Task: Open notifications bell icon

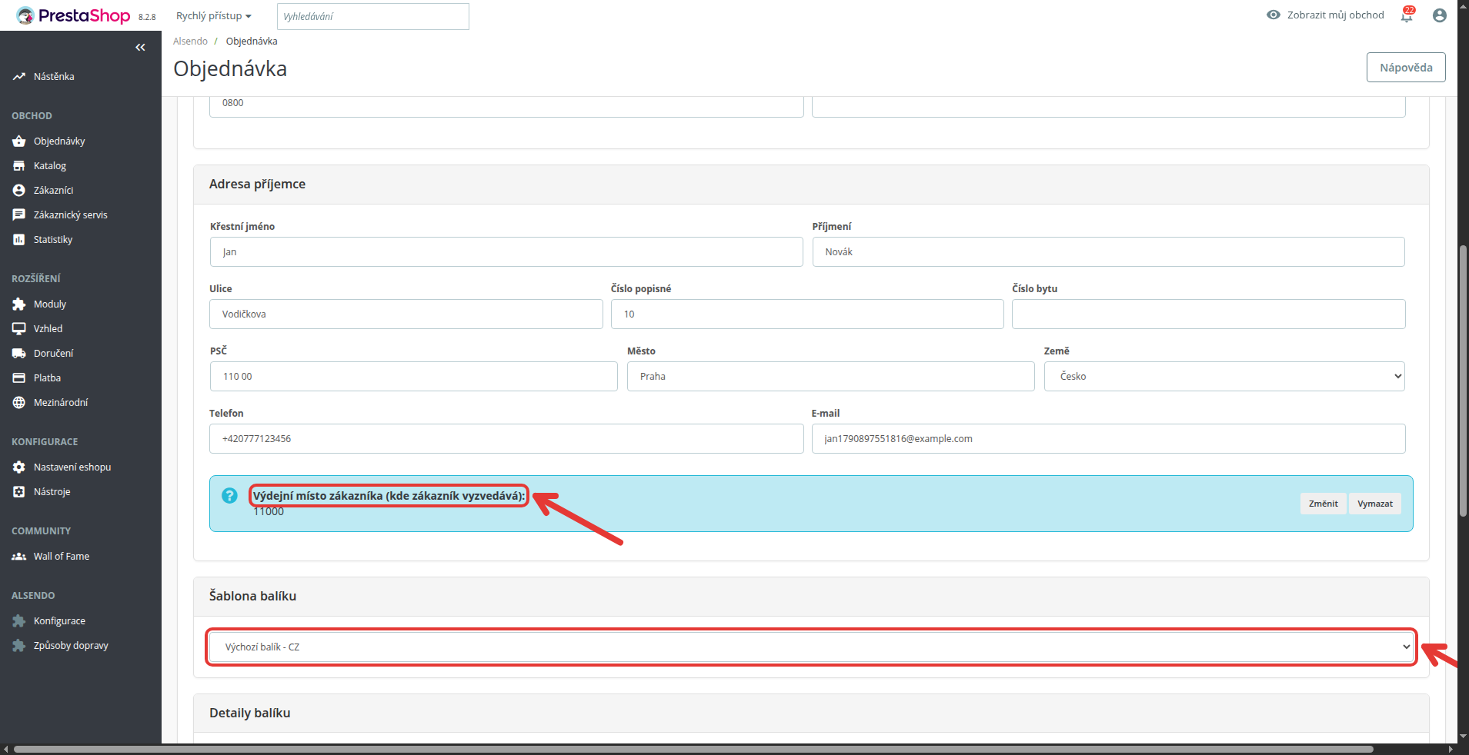Action: tap(1407, 15)
